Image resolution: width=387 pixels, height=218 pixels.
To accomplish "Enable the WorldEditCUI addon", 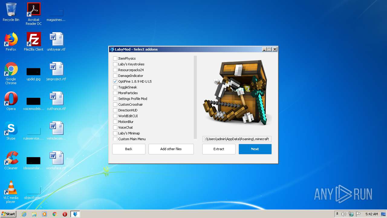I will click(115, 116).
